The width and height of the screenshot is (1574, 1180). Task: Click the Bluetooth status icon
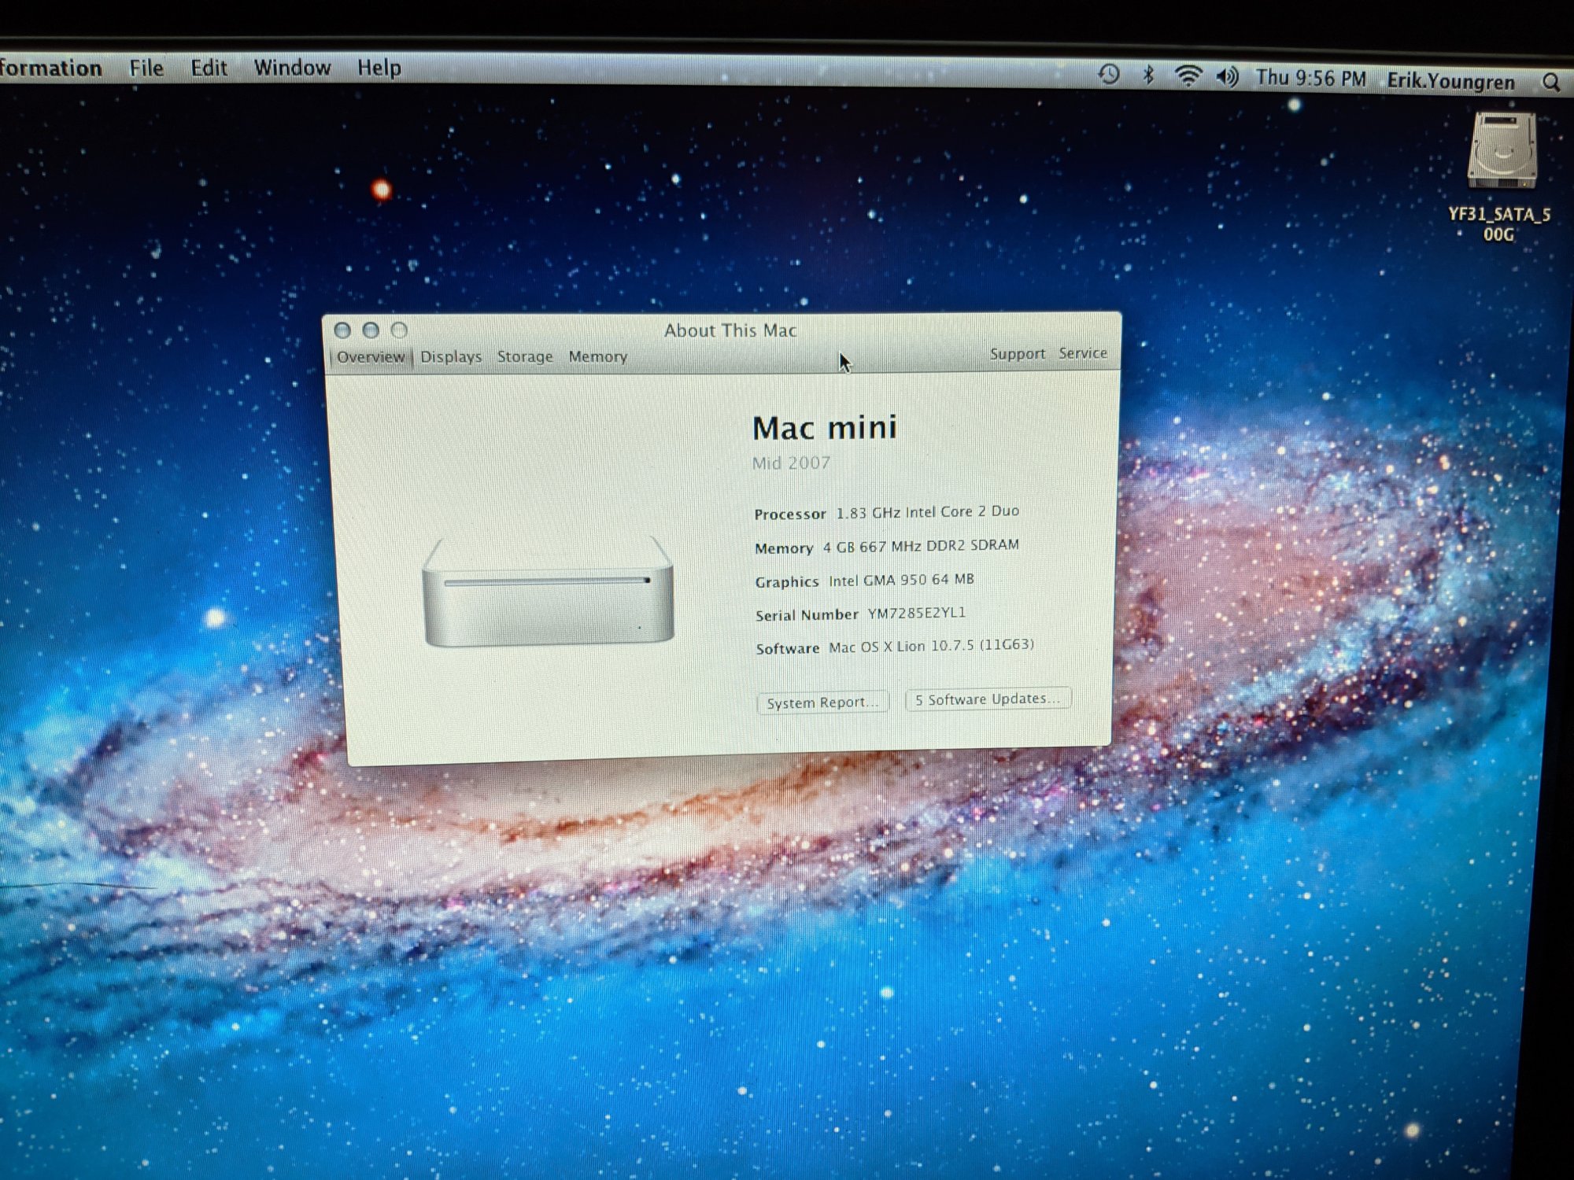1148,76
